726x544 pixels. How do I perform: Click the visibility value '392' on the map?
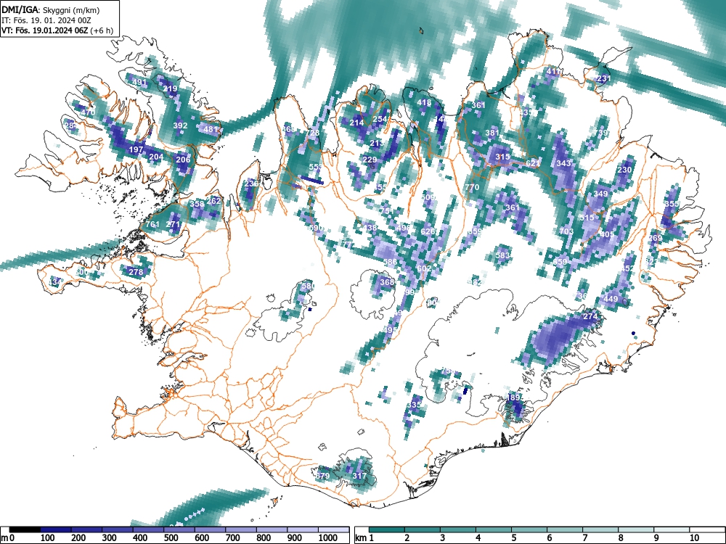pos(180,125)
